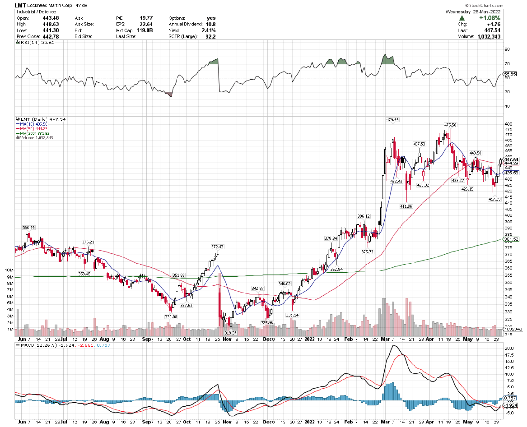Click the 362.84 price label
The image size is (527, 427).
[336, 269]
